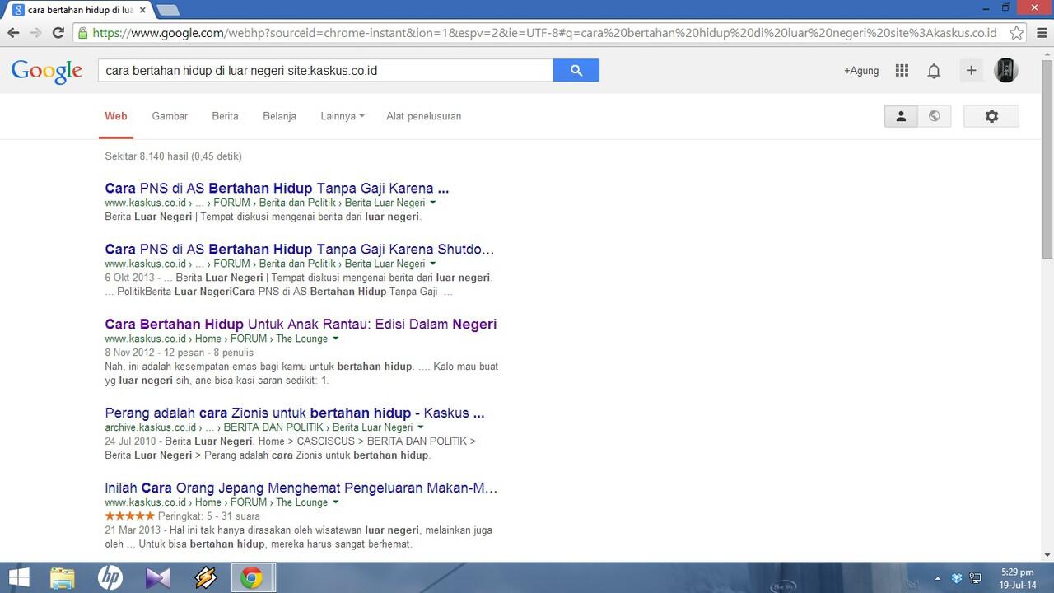Viewport: 1054px width, 593px height.
Task: Open Google notifications bell icon
Action: click(934, 71)
